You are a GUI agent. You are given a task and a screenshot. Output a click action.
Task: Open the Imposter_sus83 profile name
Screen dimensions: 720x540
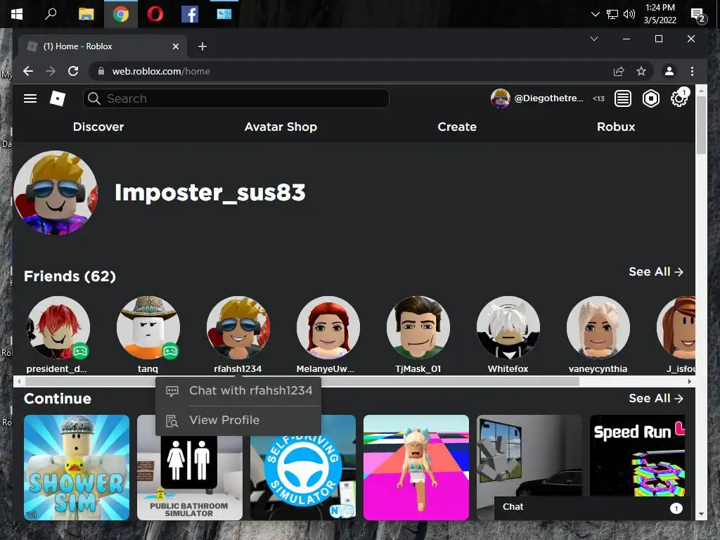pyautogui.click(x=210, y=193)
